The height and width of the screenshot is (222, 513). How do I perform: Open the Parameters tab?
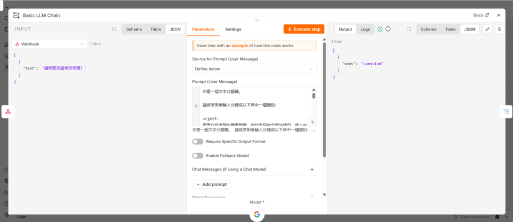point(203,29)
